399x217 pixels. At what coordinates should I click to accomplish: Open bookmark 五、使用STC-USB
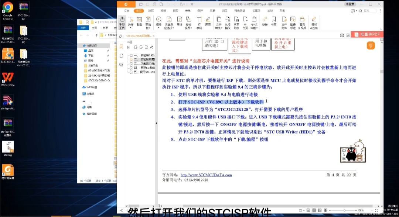pos(144,72)
